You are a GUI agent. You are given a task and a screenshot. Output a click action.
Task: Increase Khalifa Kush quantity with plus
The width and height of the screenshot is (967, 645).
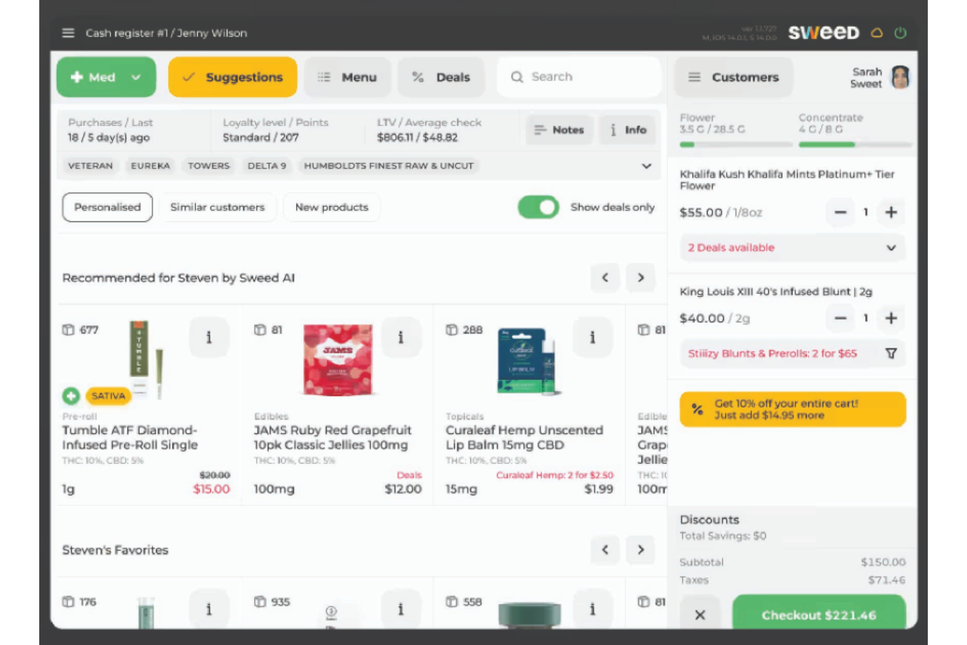[x=891, y=212]
